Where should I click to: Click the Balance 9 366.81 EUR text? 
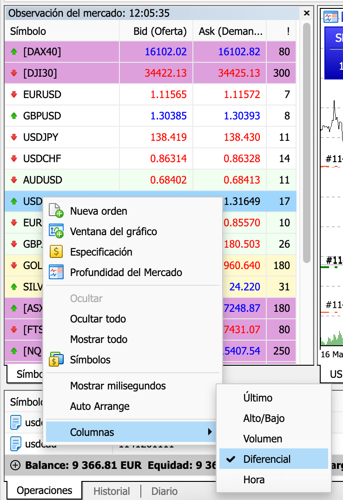click(83, 465)
